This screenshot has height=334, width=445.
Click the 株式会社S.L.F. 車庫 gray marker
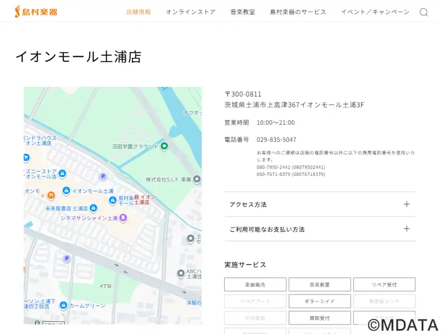(x=196, y=179)
